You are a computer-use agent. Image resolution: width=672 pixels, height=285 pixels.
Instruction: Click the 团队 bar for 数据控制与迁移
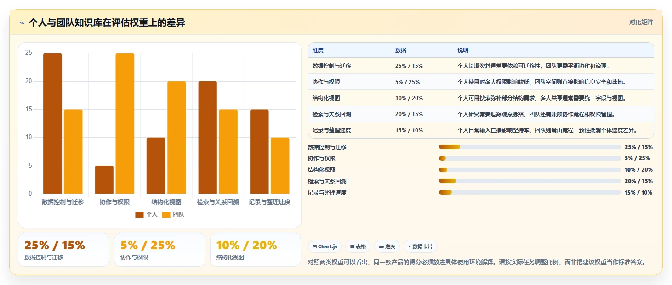click(73, 151)
